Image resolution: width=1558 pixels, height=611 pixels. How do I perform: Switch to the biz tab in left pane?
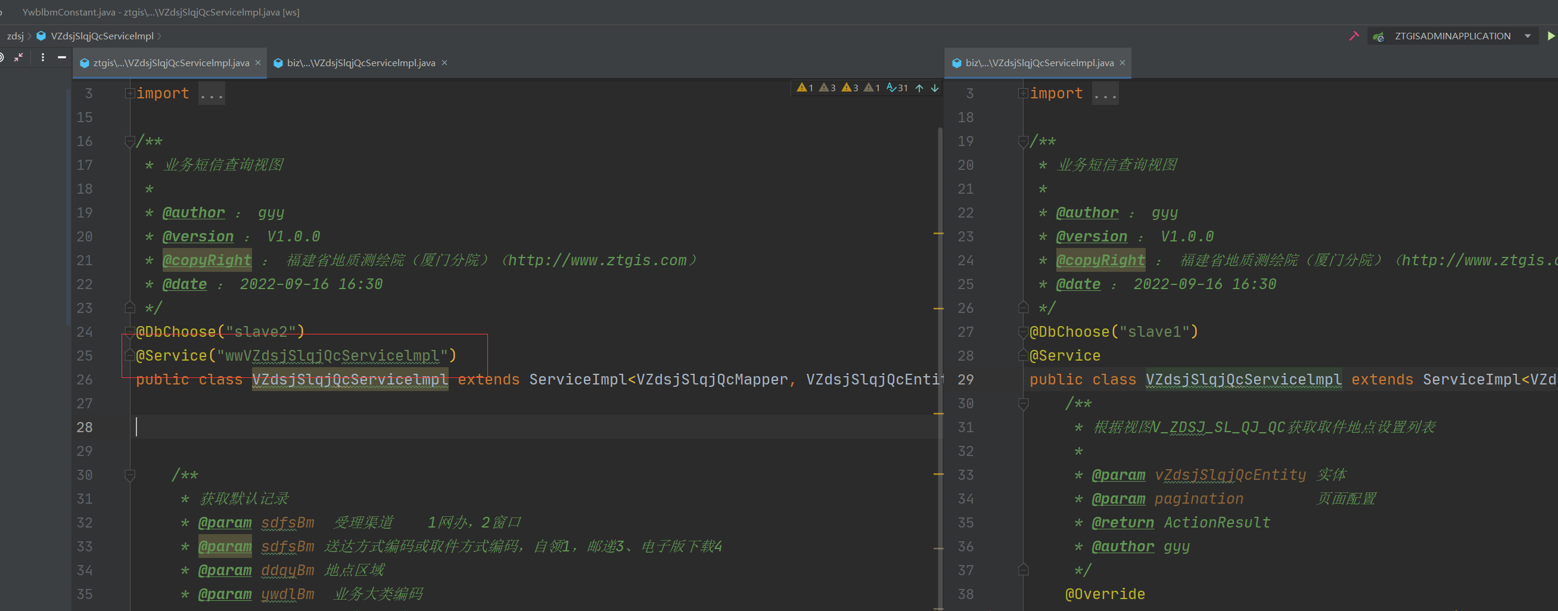(x=360, y=63)
